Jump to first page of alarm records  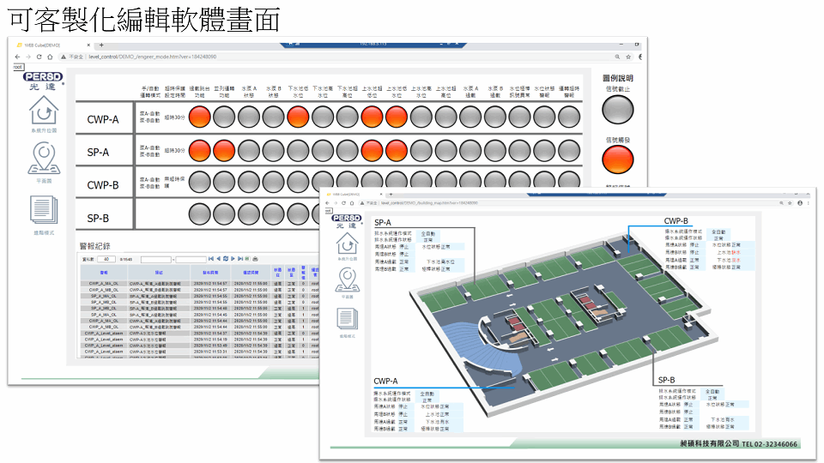tap(211, 258)
